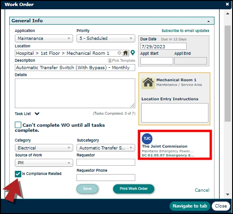Click the Mechanical Room 1 house icon
The width and height of the screenshot is (233, 214).
point(148,83)
